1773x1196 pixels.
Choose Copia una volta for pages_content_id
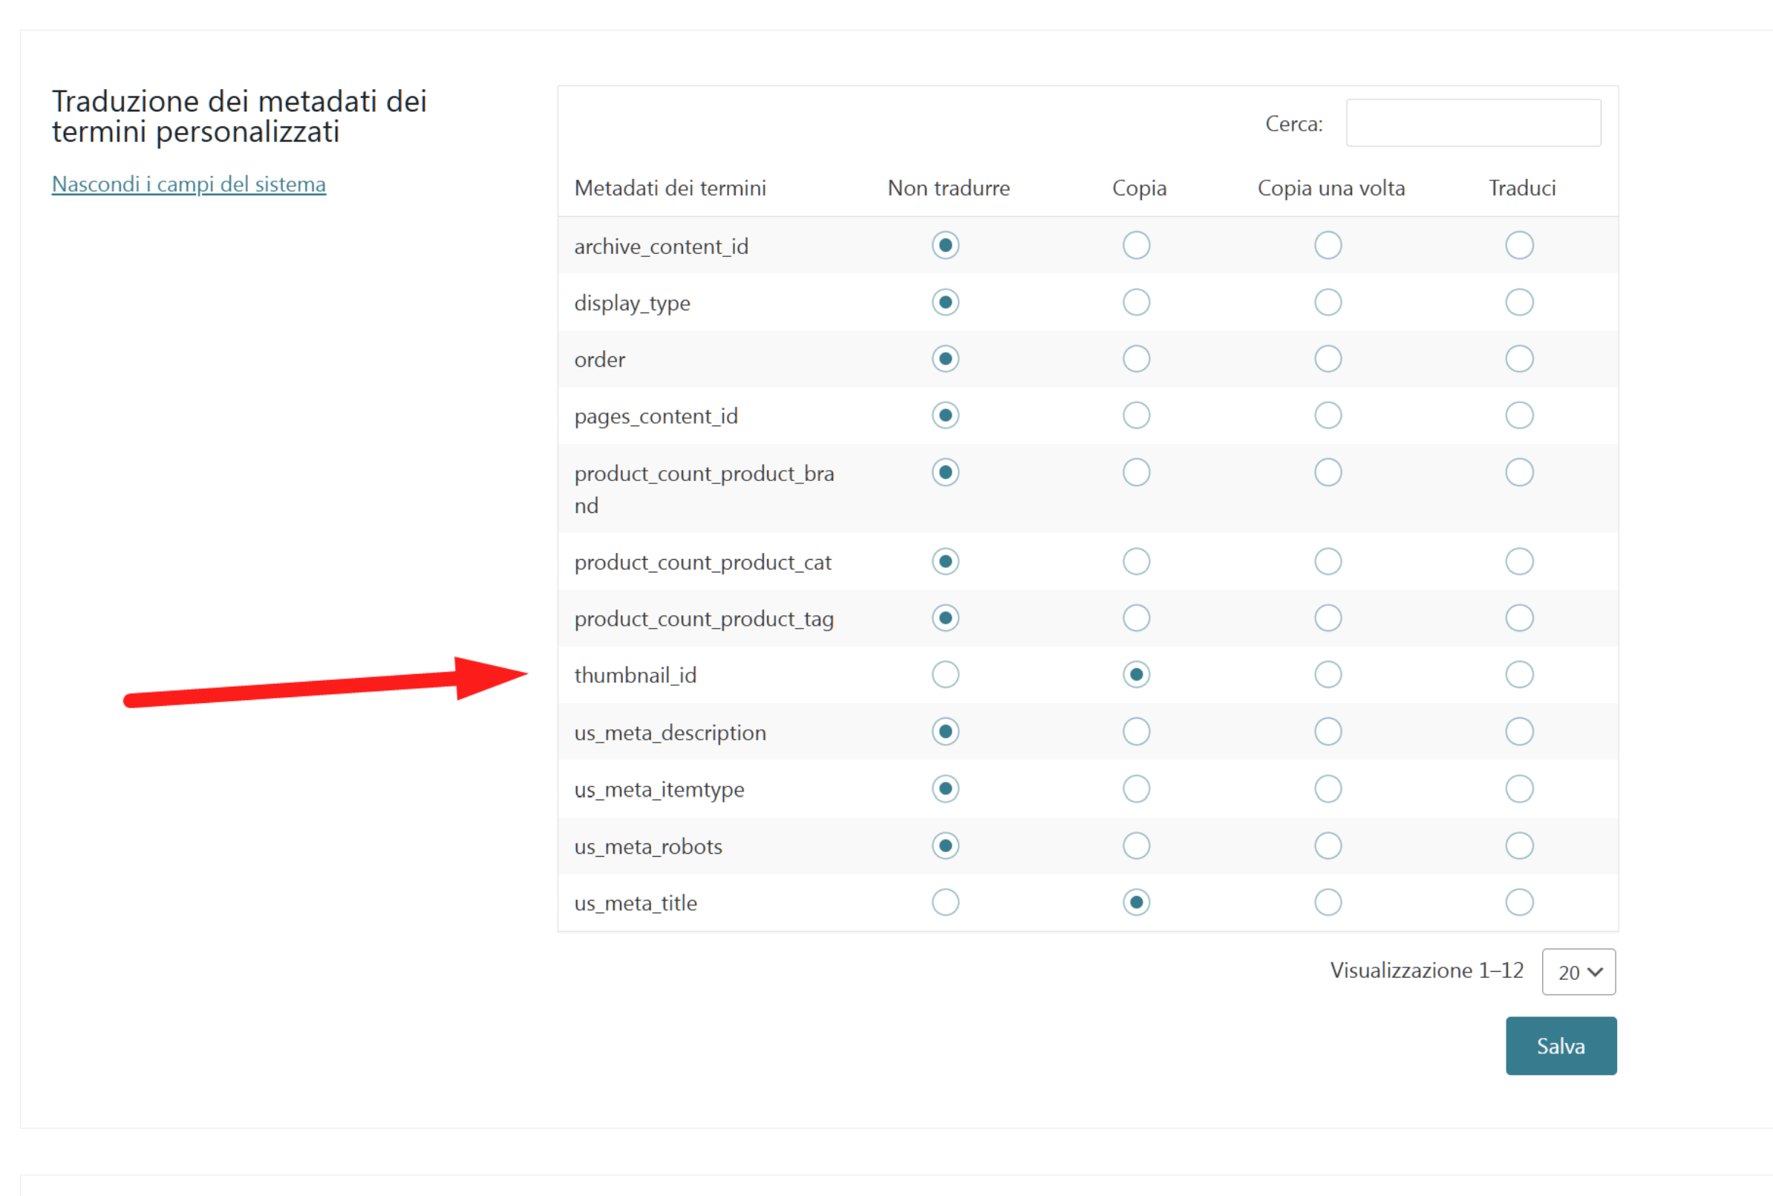[x=1328, y=416]
